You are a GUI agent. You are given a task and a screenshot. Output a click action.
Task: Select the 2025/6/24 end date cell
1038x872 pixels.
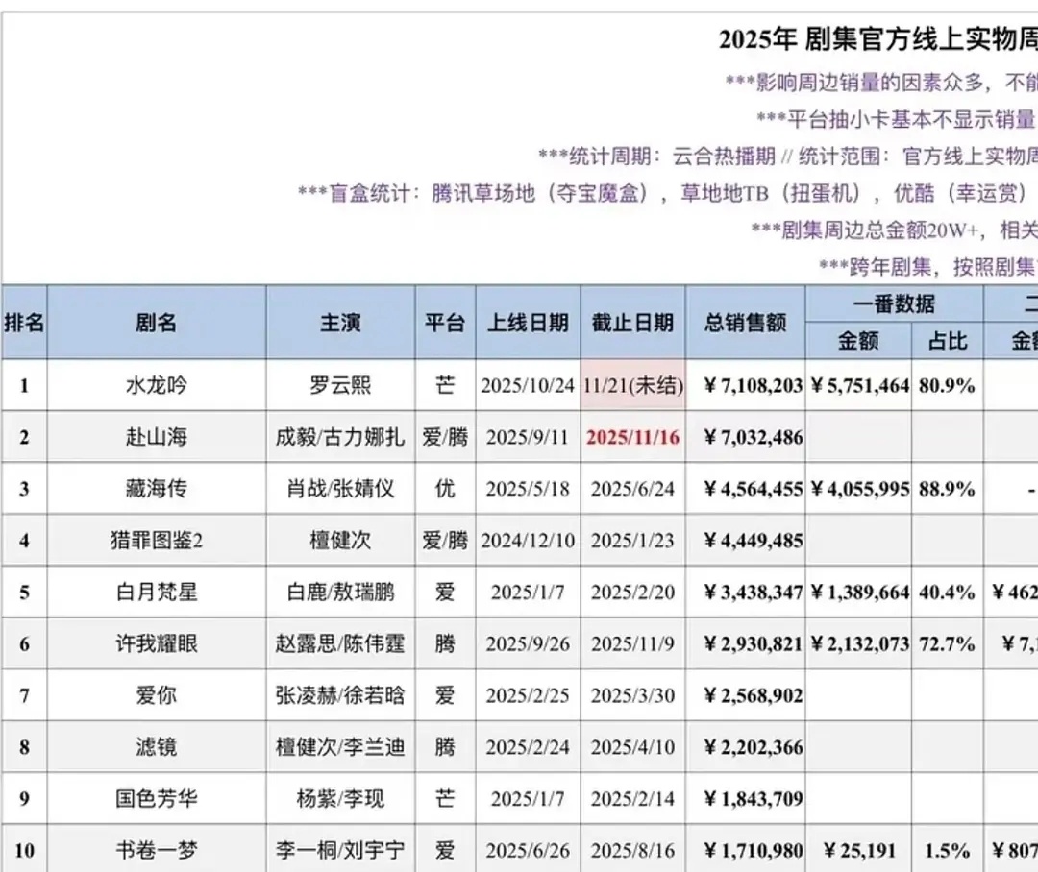[x=632, y=488]
